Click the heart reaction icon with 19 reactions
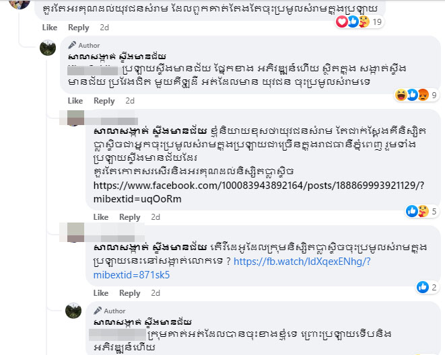The width and height of the screenshot is (445, 355). click(x=342, y=22)
